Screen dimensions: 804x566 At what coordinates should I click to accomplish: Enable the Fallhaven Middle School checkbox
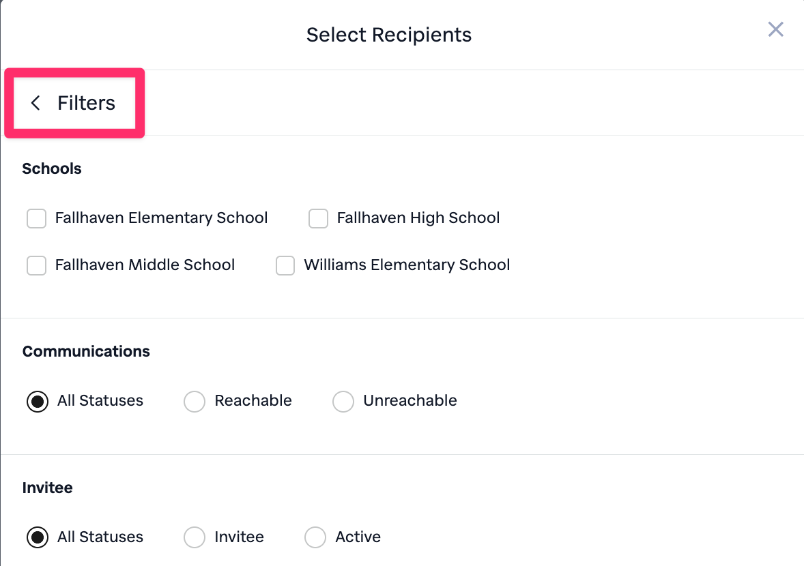[x=36, y=265]
